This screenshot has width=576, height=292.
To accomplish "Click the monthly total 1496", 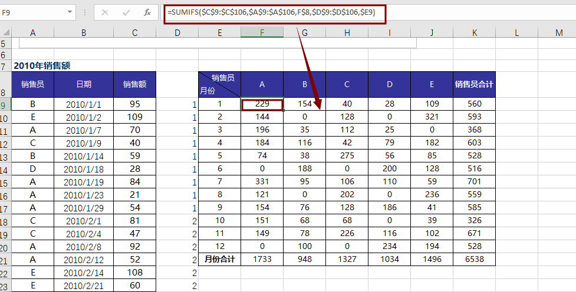I will point(432,260).
